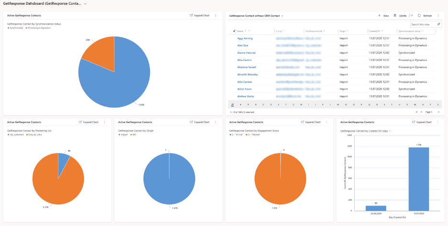Click the 13.07.2020 bar in the chart

(x=419, y=179)
